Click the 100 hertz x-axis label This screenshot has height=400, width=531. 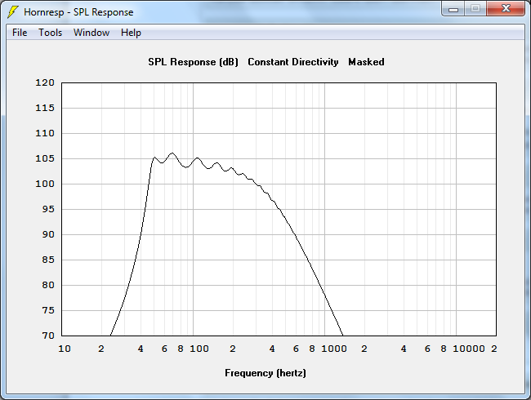pos(199,349)
